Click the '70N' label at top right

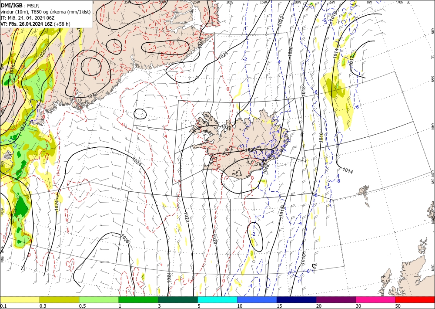pyautogui.click(x=400, y=2)
